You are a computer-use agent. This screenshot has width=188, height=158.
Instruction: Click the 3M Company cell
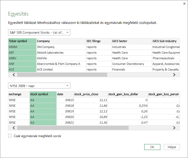[x=61, y=47]
